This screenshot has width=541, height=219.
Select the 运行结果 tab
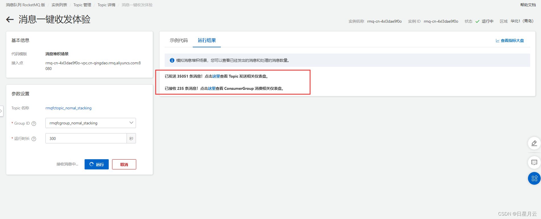point(207,41)
